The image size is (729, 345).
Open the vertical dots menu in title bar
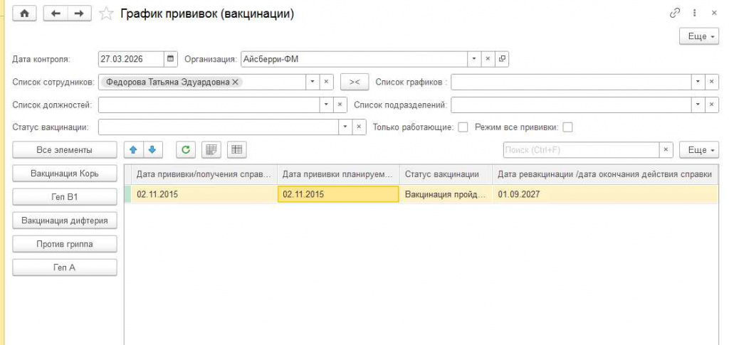click(695, 14)
